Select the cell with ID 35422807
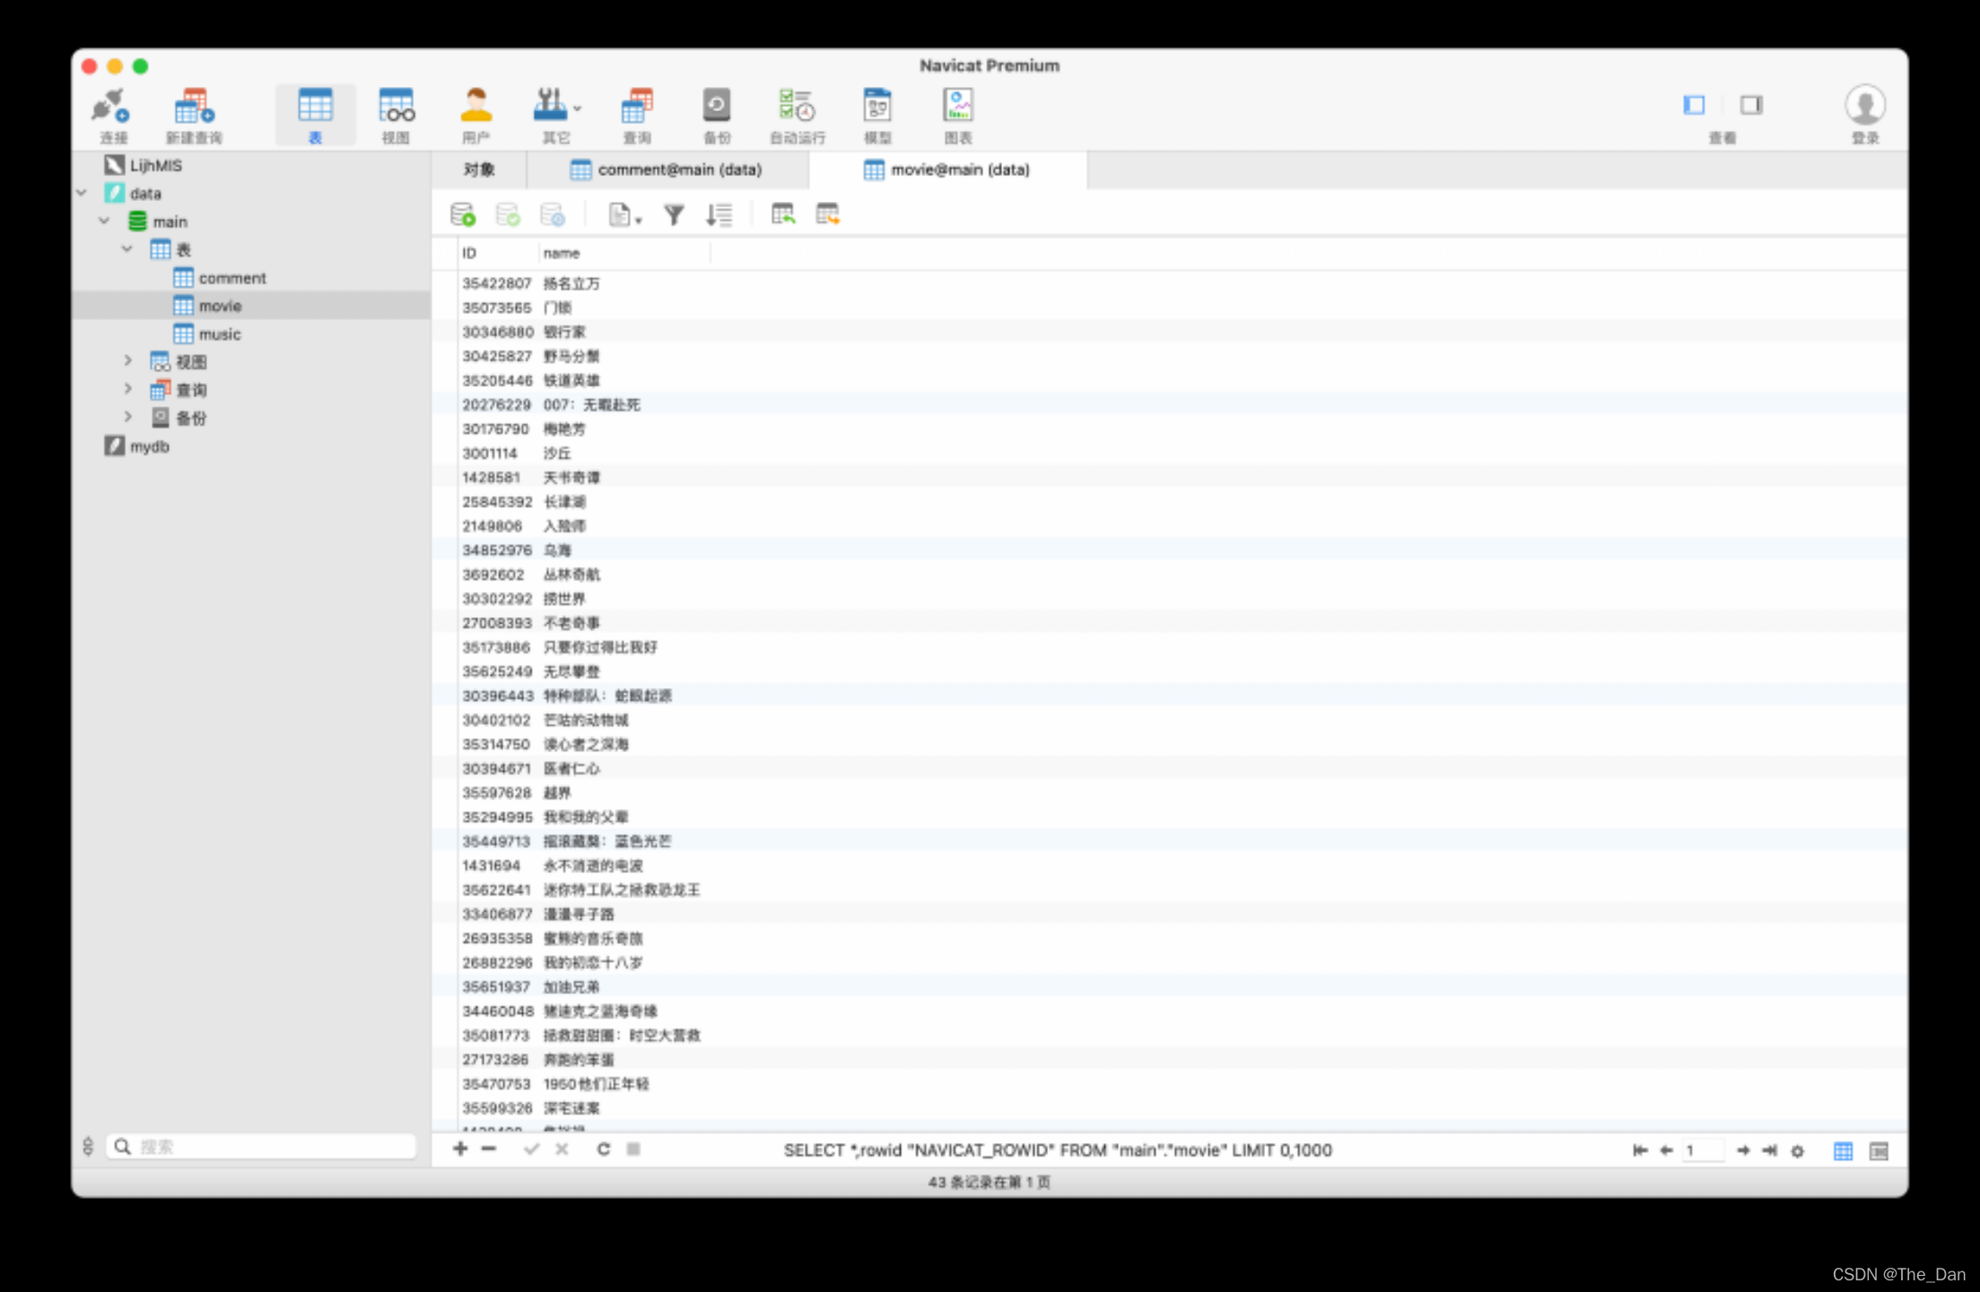Viewport: 1980px width, 1292px height. 496,284
